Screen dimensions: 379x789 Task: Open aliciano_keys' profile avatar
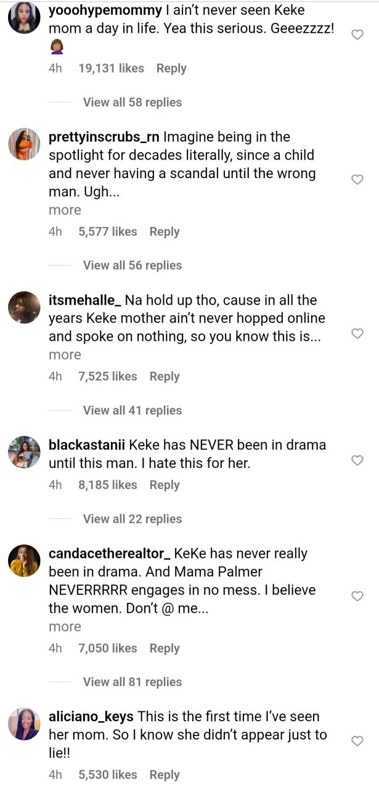(23, 723)
